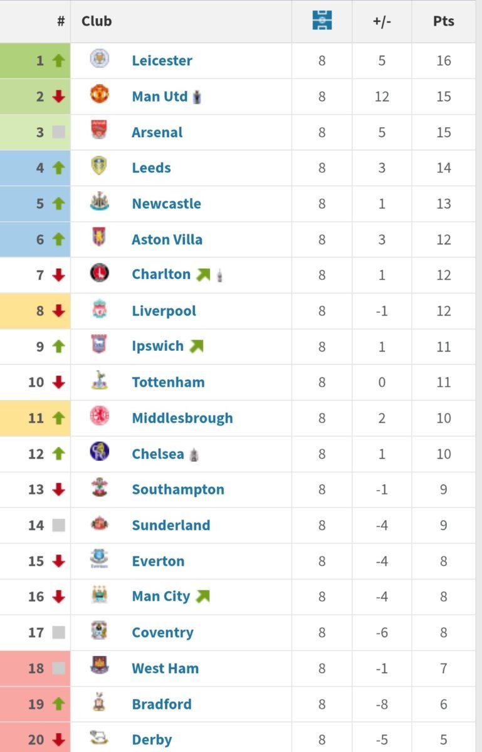Image resolution: width=482 pixels, height=752 pixels.
Task: Open the Middlesbrough team link
Action: point(182,418)
